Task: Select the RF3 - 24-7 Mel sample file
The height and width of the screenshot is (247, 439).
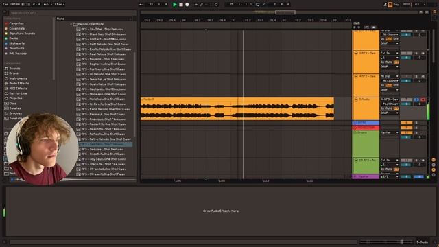Action: [x=102, y=29]
